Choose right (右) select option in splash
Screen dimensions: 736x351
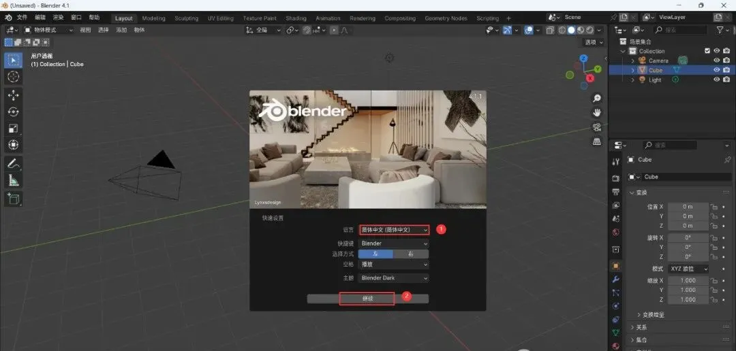(411, 254)
